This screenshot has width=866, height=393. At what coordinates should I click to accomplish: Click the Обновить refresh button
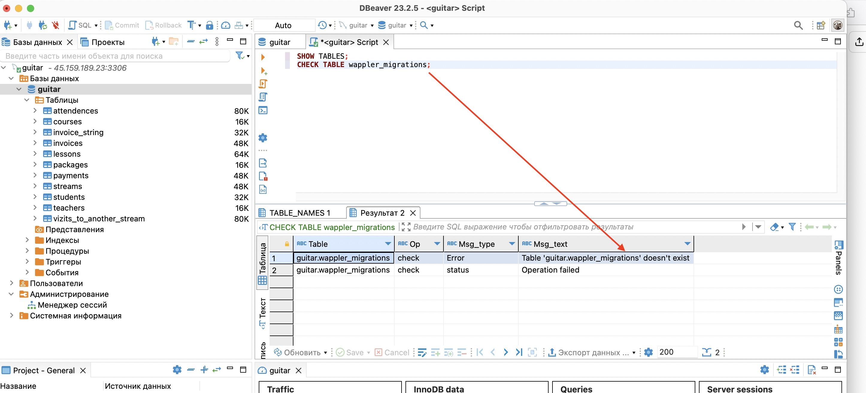point(301,352)
